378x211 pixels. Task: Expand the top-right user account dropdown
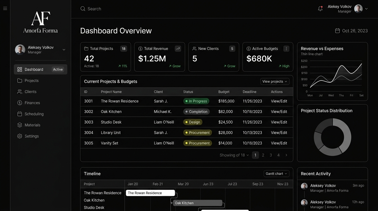366,9
